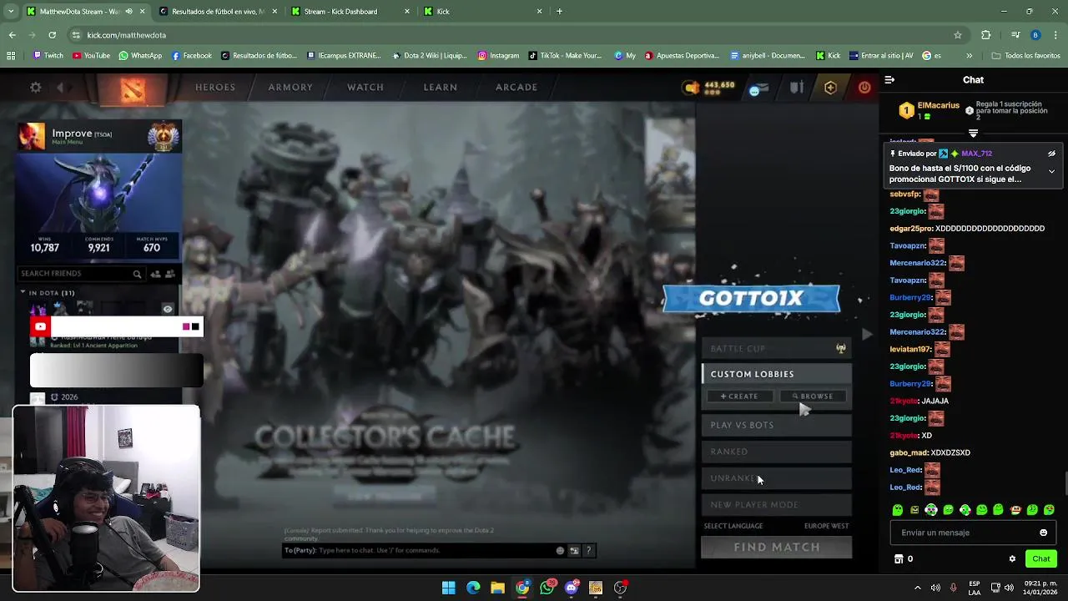The image size is (1068, 601).
Task: Click the help question icon in Dota chat bar
Action: [x=588, y=550]
